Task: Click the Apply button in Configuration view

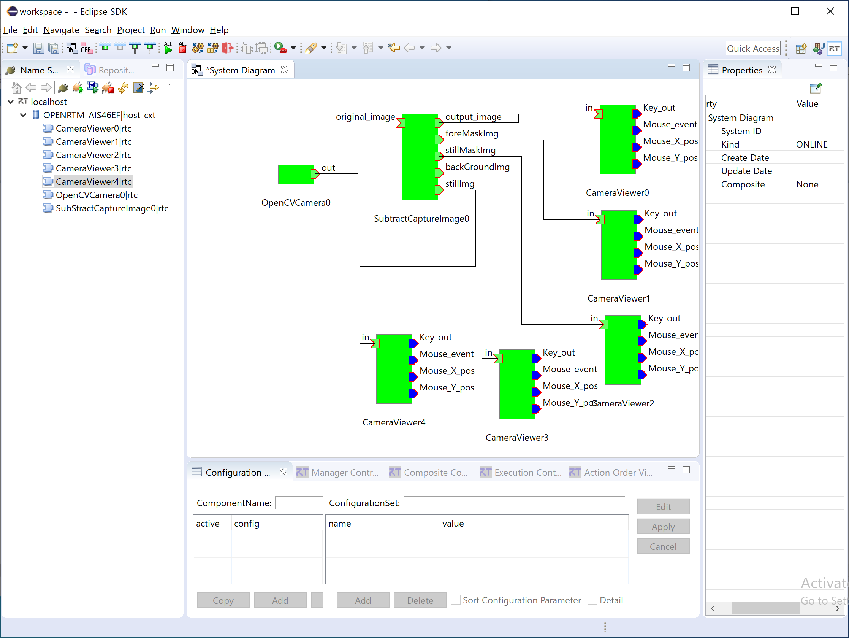Action: (663, 527)
